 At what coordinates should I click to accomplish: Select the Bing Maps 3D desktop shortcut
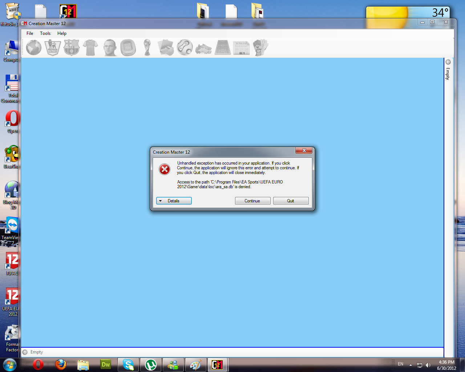tap(11, 195)
